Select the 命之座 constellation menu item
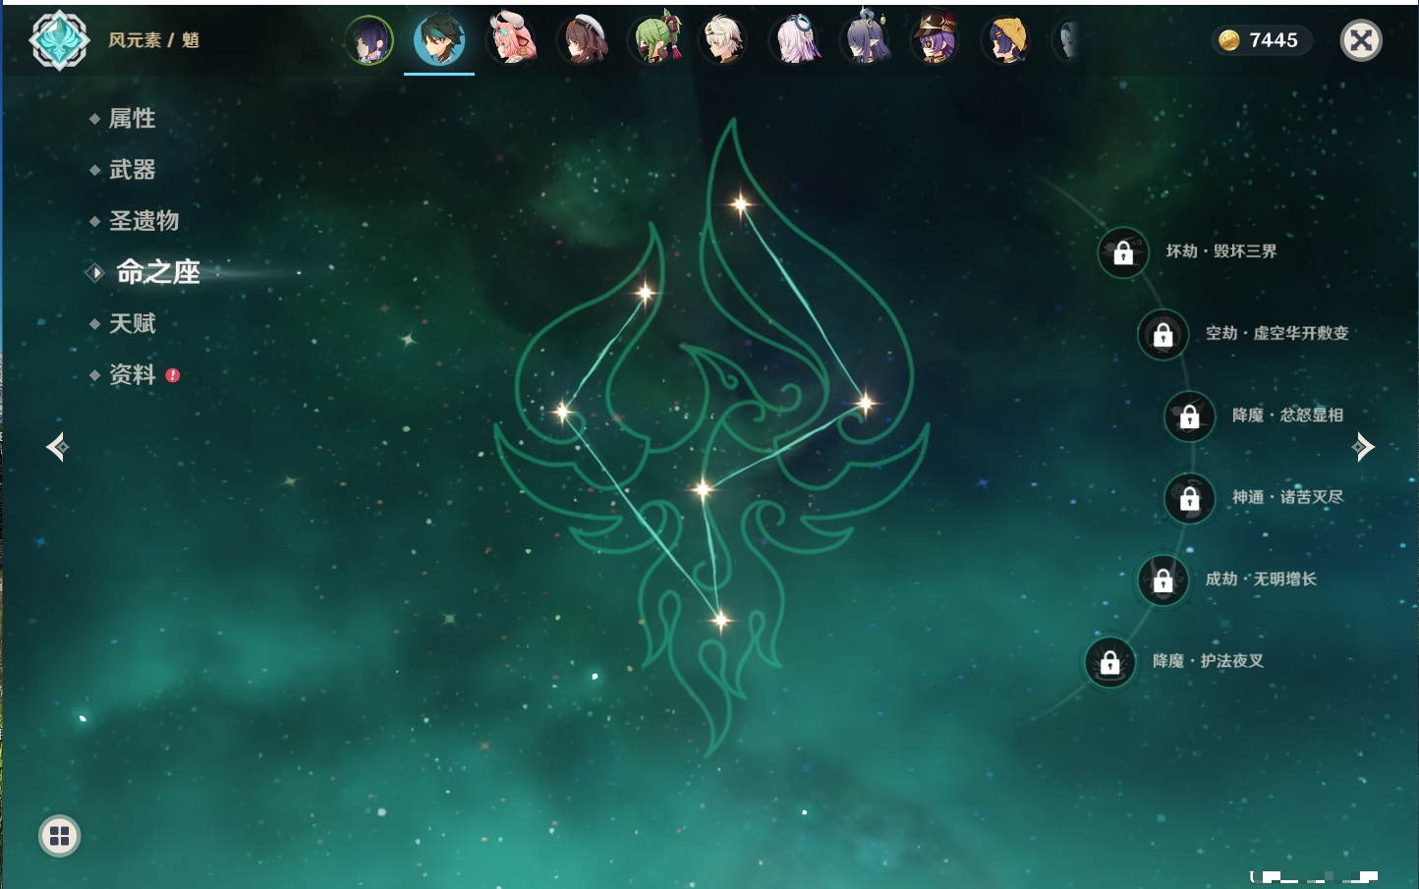The image size is (1419, 889). click(x=157, y=272)
